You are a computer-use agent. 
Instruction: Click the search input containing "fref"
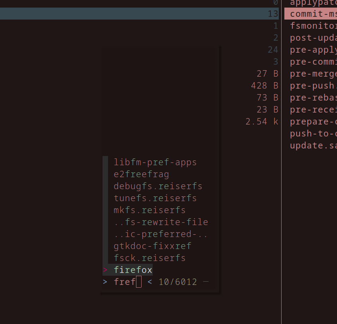pos(124,282)
